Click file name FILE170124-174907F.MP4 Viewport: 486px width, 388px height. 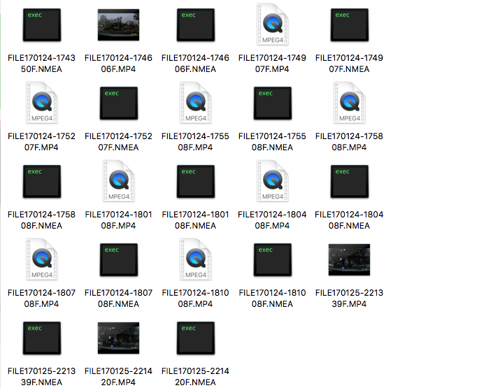(272, 63)
